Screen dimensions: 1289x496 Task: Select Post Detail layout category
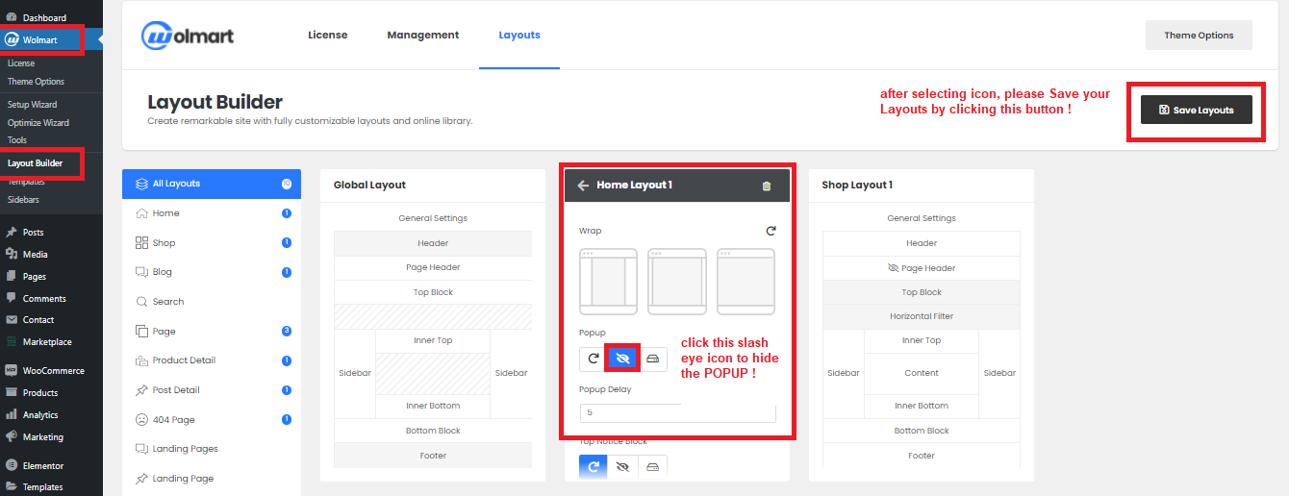point(212,390)
